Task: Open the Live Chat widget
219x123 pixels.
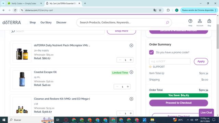Action: click(206, 112)
